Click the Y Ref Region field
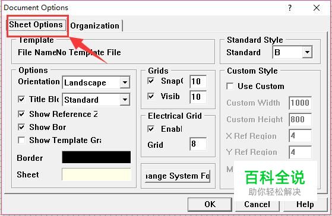Viewport: 332px width, 216px height. click(301, 152)
